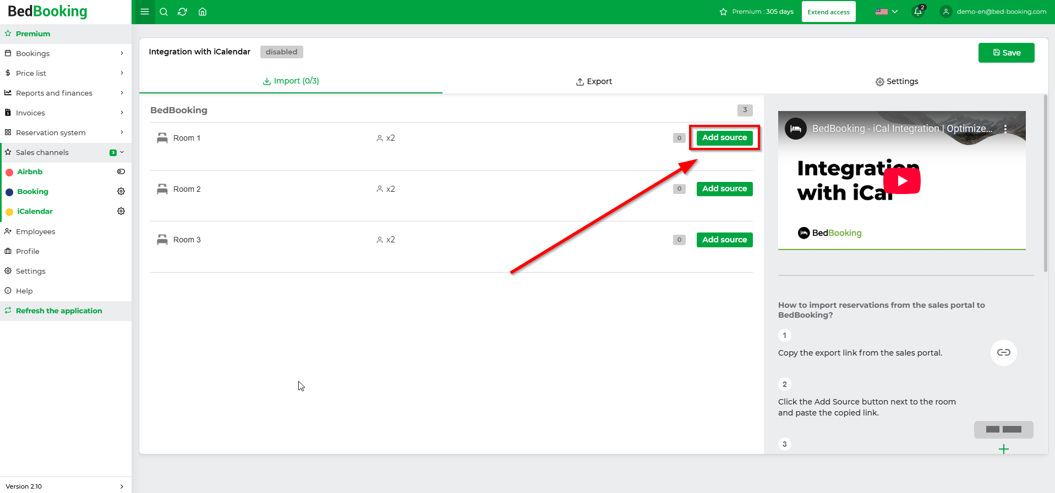Switch to the Import (0/3) tab
This screenshot has height=493, width=1055.
291,81
